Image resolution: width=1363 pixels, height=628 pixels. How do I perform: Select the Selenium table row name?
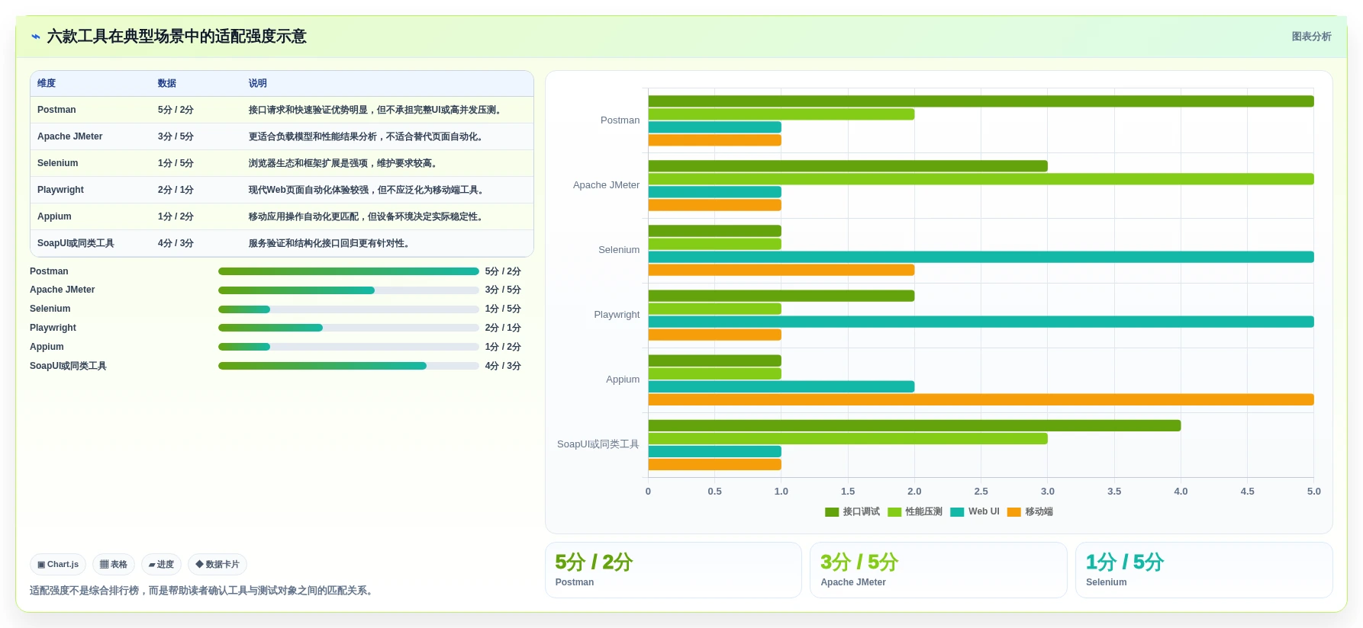tap(57, 163)
